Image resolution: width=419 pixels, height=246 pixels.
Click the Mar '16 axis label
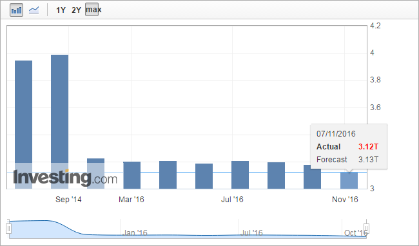[x=132, y=200]
